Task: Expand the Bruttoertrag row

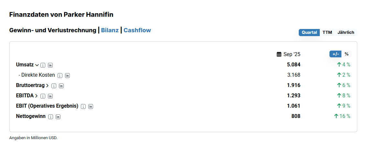Action: coord(47,86)
